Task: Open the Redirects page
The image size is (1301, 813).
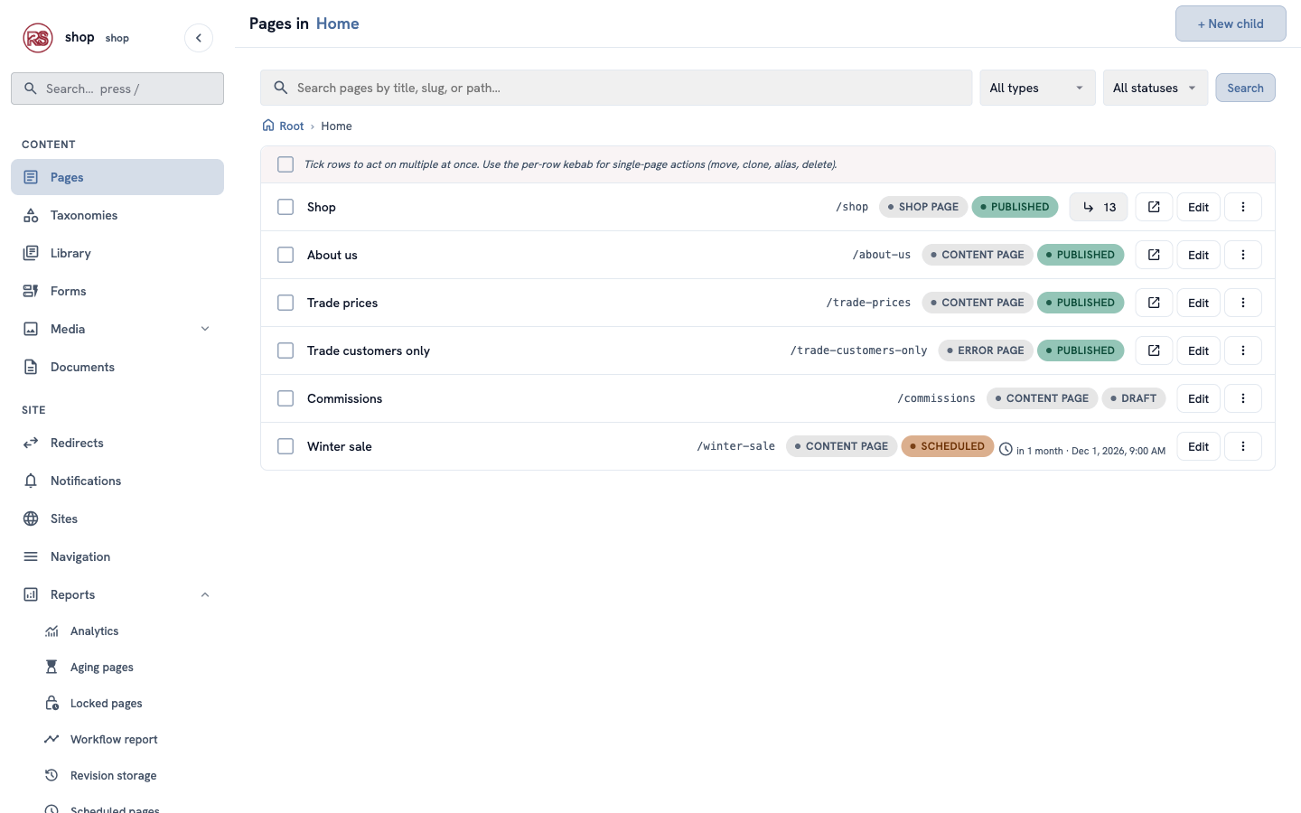Action: click(117, 443)
